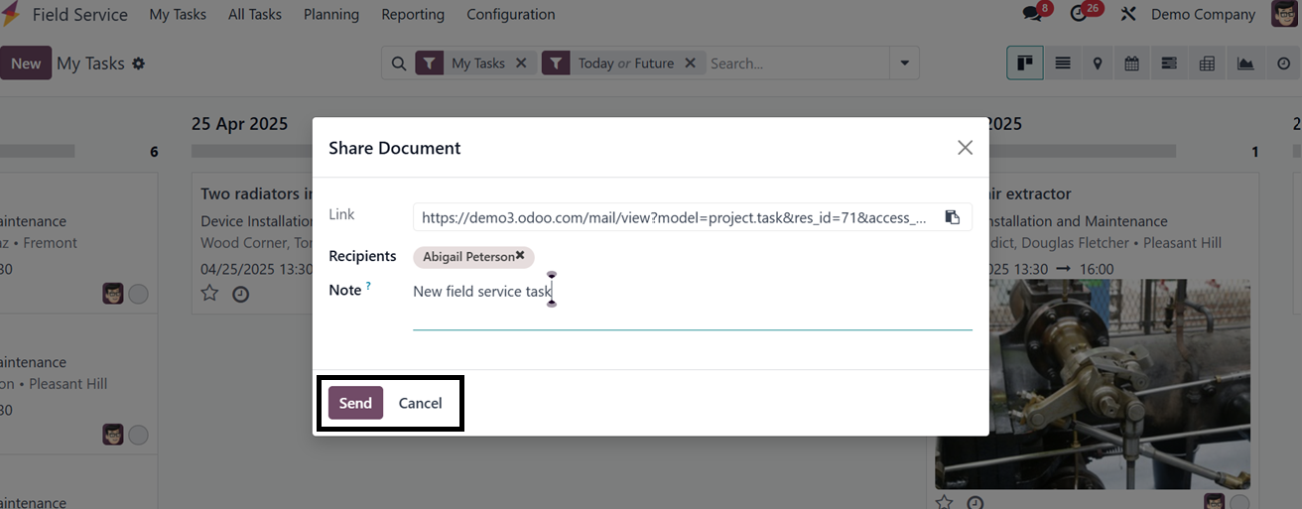Open the activities clock icon in navbar
The height and width of the screenshot is (509, 1302).
click(x=1080, y=14)
